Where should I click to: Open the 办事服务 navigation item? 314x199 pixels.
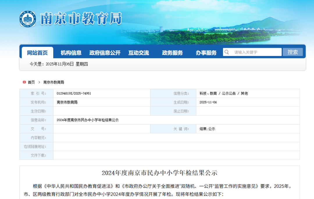[x=206, y=53]
